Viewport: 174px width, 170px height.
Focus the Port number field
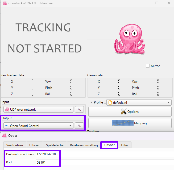click(x=104, y=162)
